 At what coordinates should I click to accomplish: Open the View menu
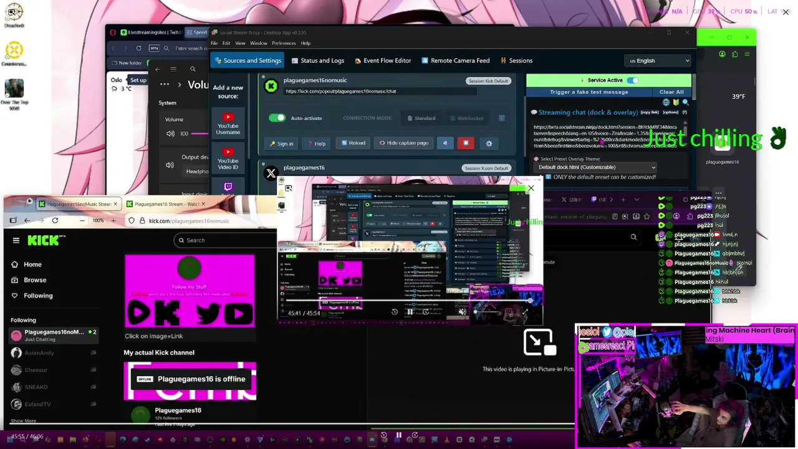tap(240, 43)
